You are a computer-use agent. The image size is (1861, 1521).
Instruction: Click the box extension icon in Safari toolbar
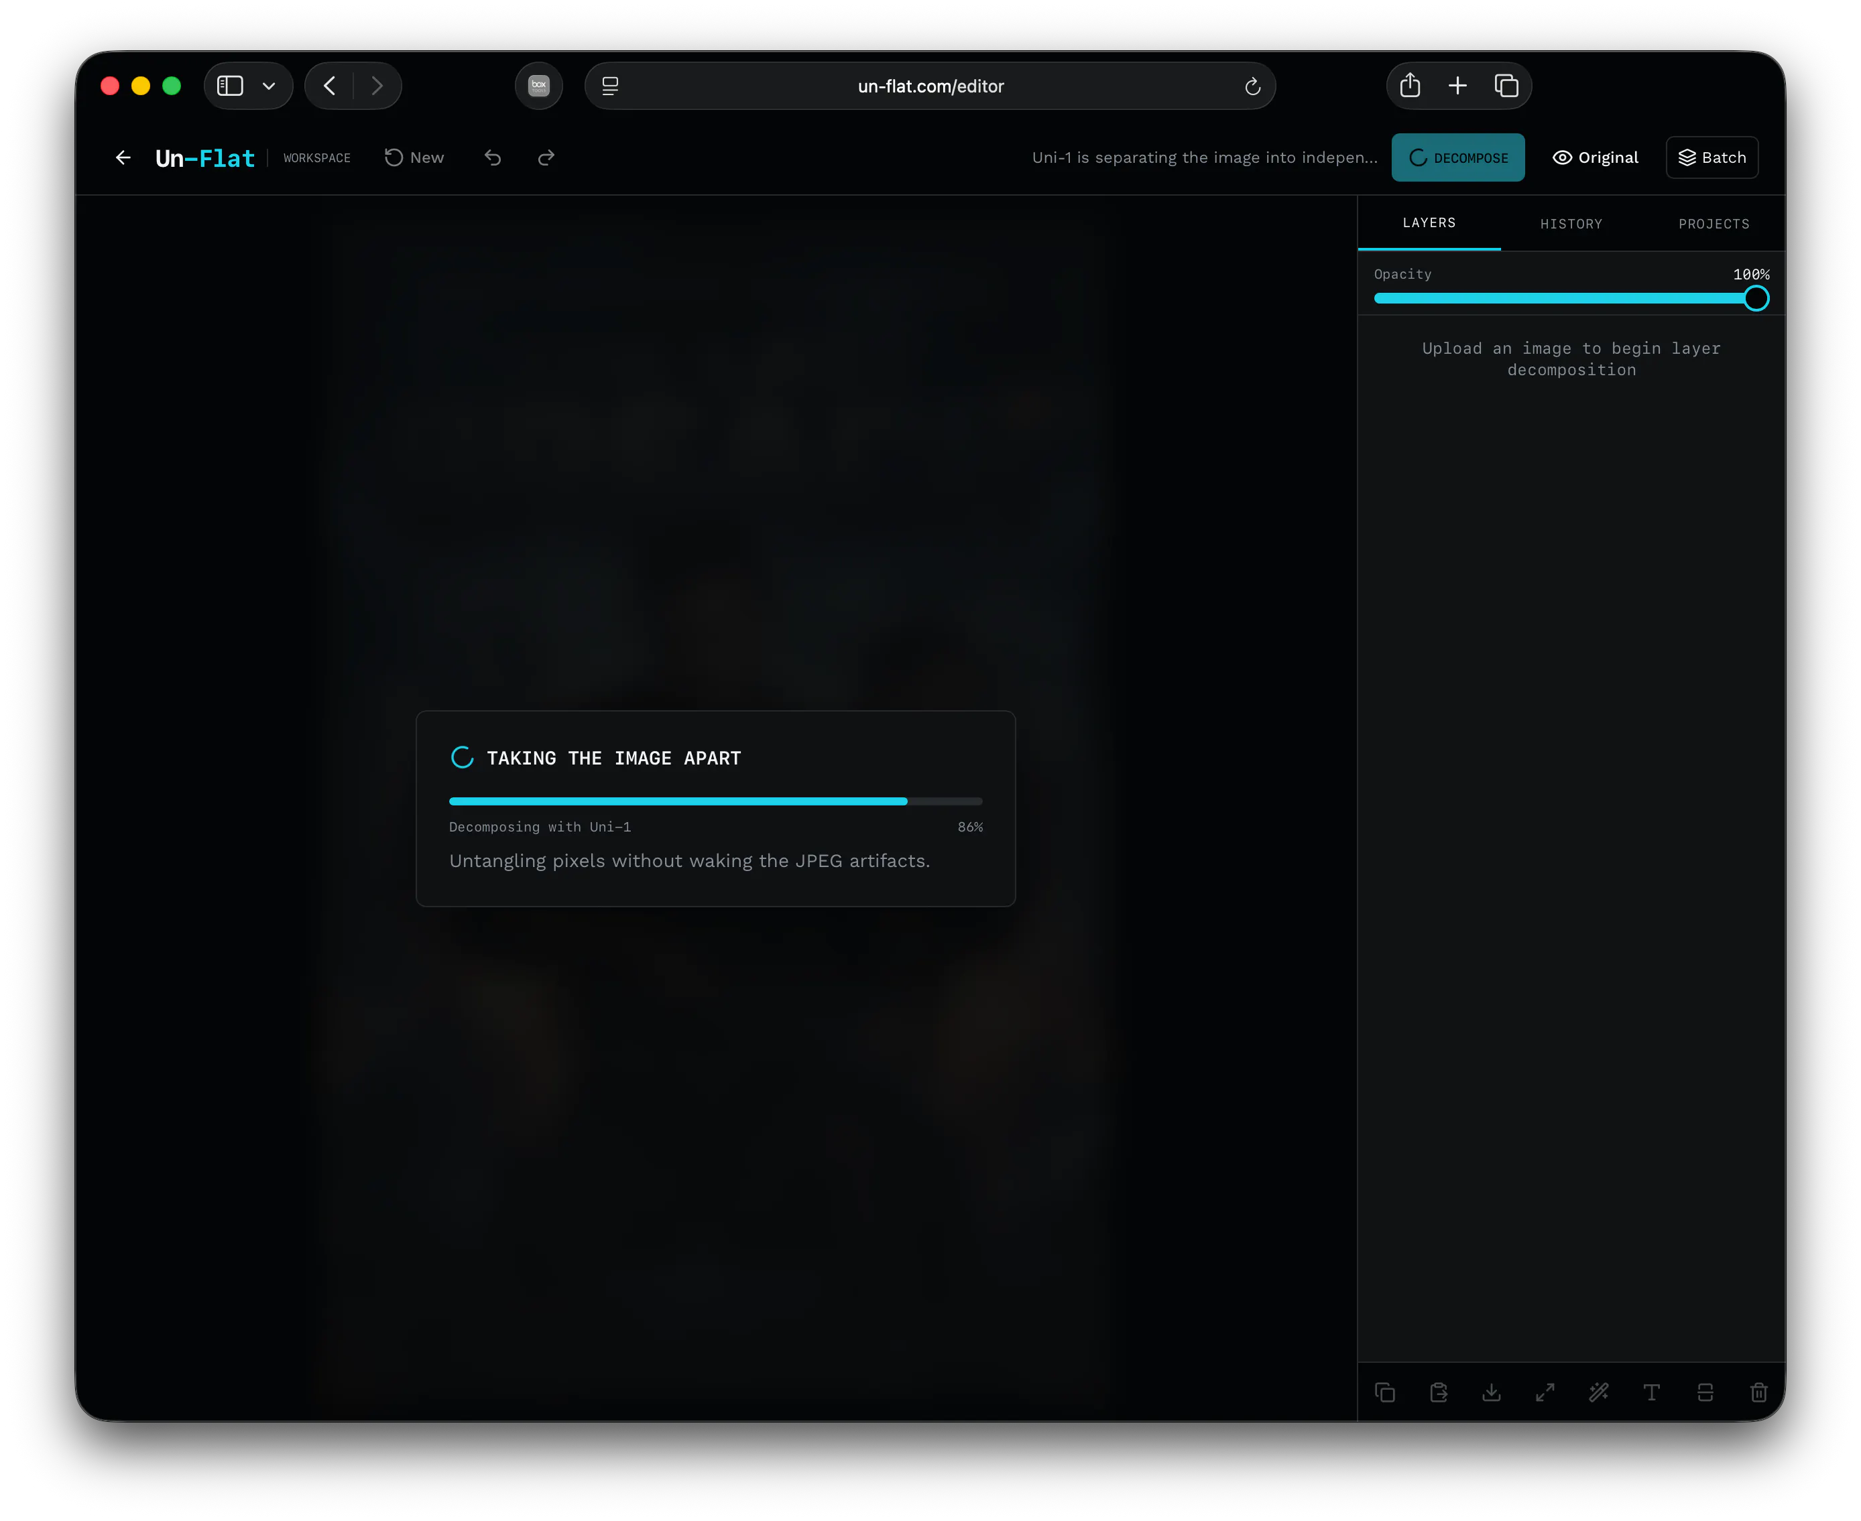[x=539, y=86]
